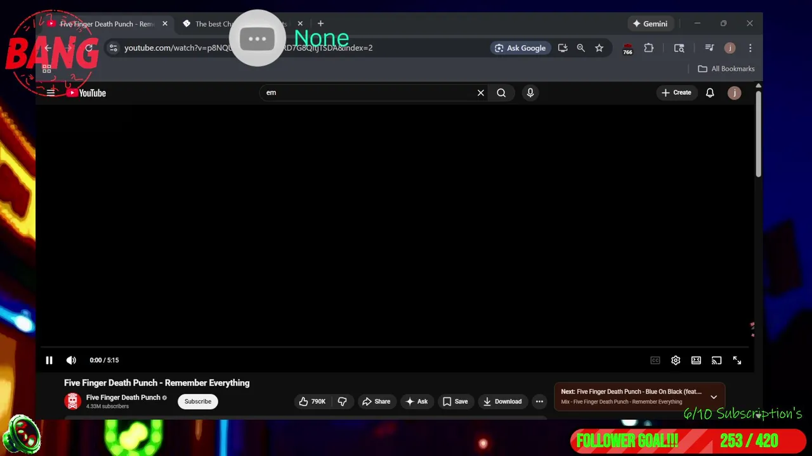Go to YouTube home via logo
The image size is (812, 456).
click(87, 93)
